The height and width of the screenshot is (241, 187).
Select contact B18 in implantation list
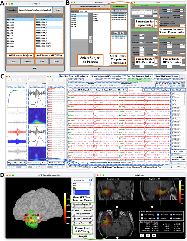pyautogui.click(x=81, y=183)
